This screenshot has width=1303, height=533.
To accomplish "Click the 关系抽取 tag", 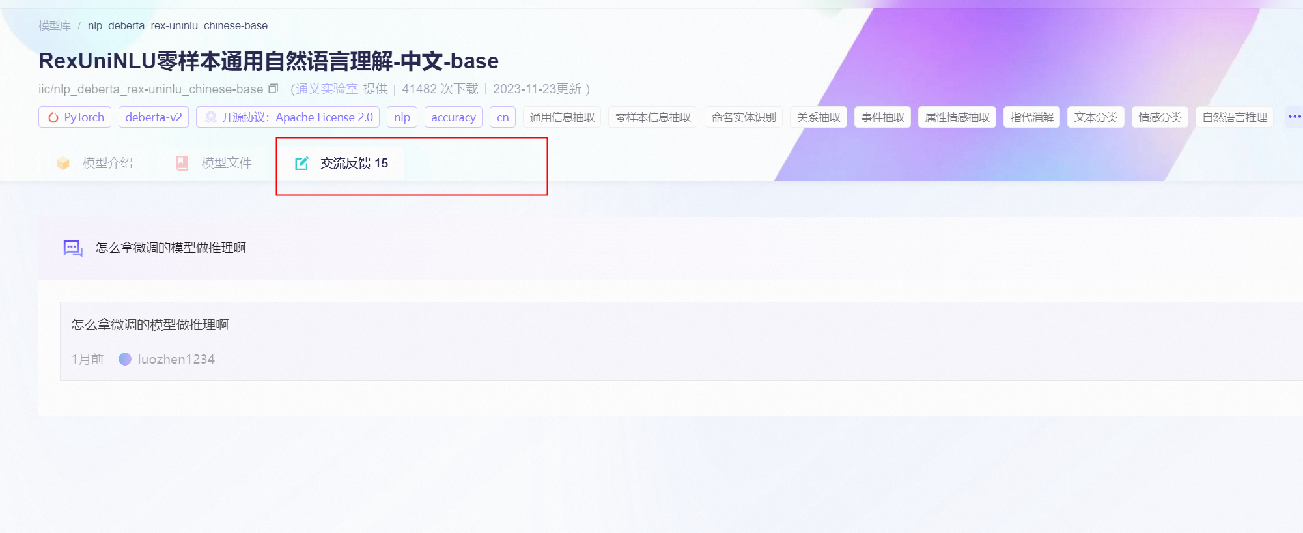I will tap(819, 117).
